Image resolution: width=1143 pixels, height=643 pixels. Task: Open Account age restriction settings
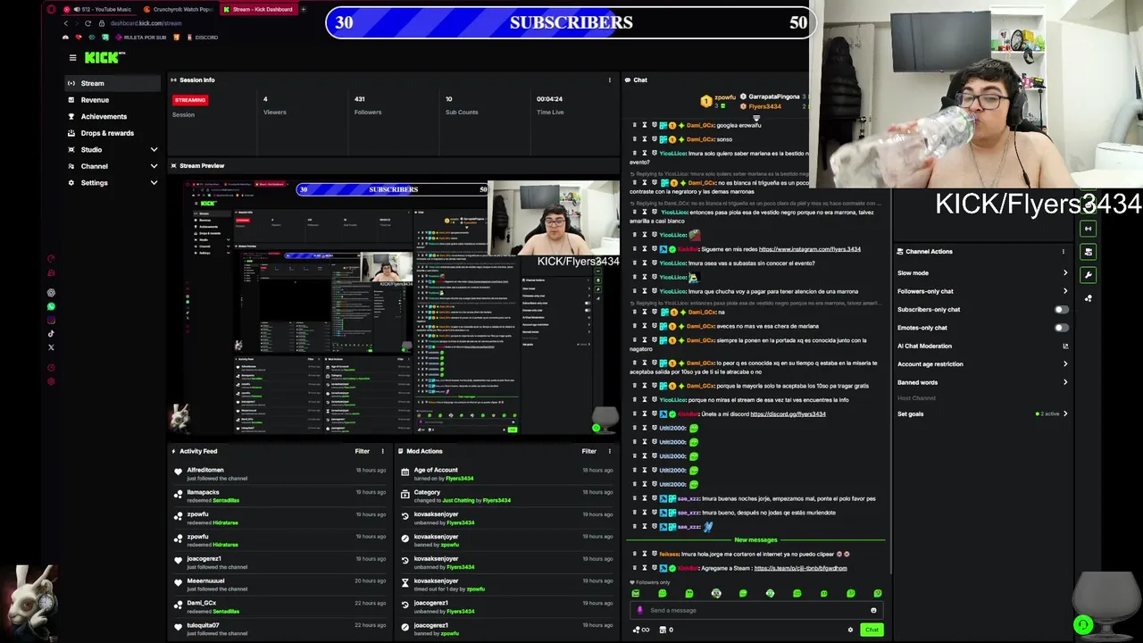click(982, 364)
